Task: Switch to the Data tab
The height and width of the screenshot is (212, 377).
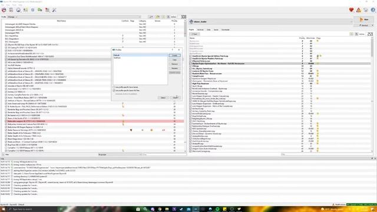Action: pos(209,29)
